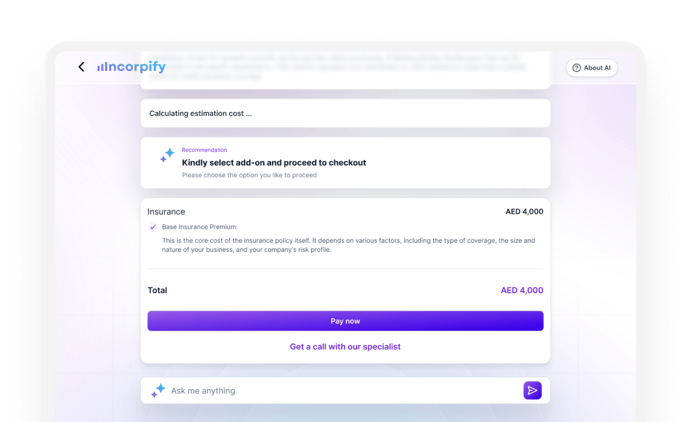The height and width of the screenshot is (422, 690).
Task: Click the sparkle icon in the Recommendation card
Action: coord(167,155)
